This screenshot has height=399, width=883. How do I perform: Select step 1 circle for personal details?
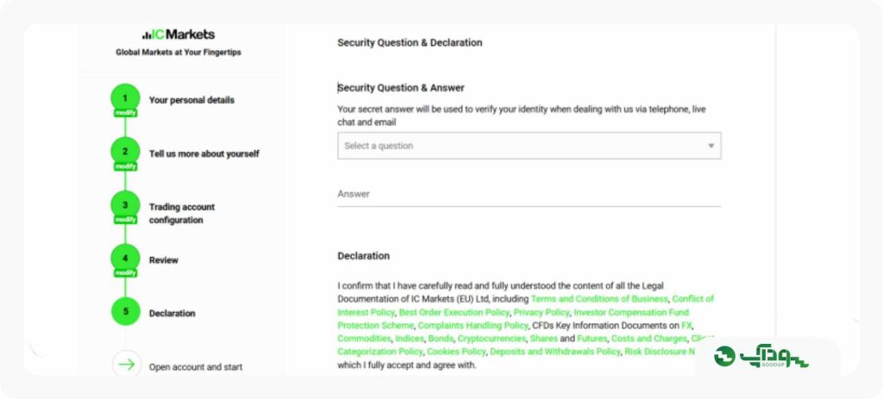click(x=125, y=98)
